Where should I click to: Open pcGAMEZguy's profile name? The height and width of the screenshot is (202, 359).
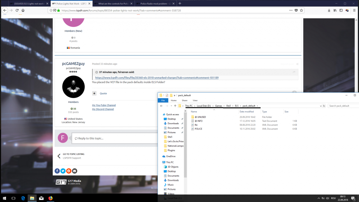point(73,64)
